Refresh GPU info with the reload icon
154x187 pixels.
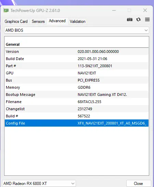(139, 19)
